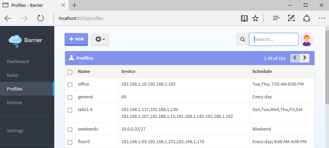Navigate to Devices in sidebar

(x=14, y=103)
